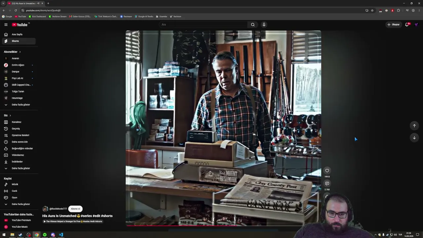Expand the Abonelikler subscriptions section

pos(12,52)
